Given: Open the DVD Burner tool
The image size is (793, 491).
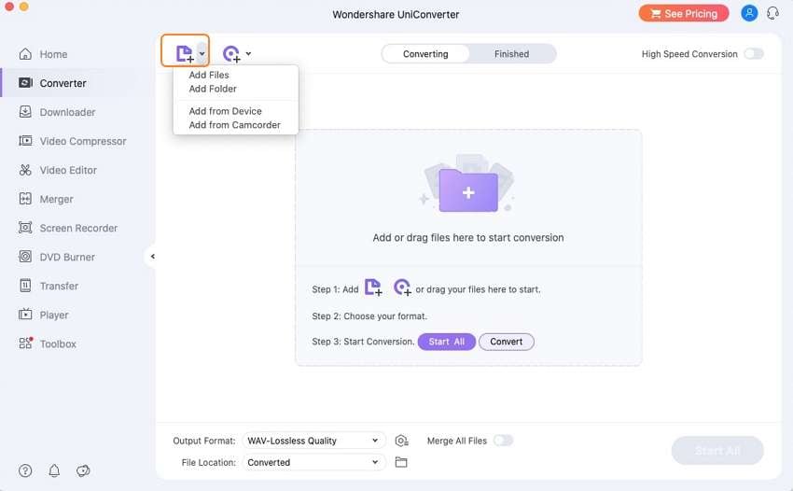Looking at the screenshot, I should click(x=67, y=257).
